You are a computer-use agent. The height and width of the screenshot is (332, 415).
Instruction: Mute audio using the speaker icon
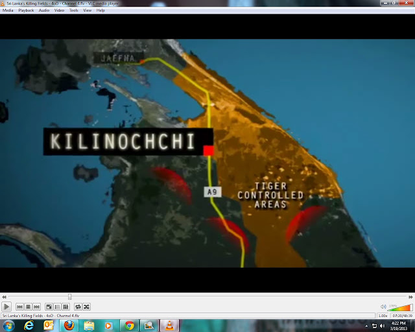[x=383, y=307]
